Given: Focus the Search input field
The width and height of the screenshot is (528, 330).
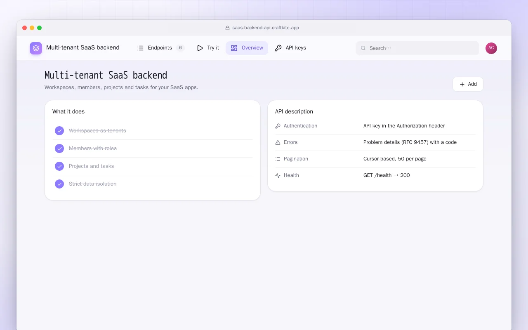Looking at the screenshot, I should click(417, 48).
